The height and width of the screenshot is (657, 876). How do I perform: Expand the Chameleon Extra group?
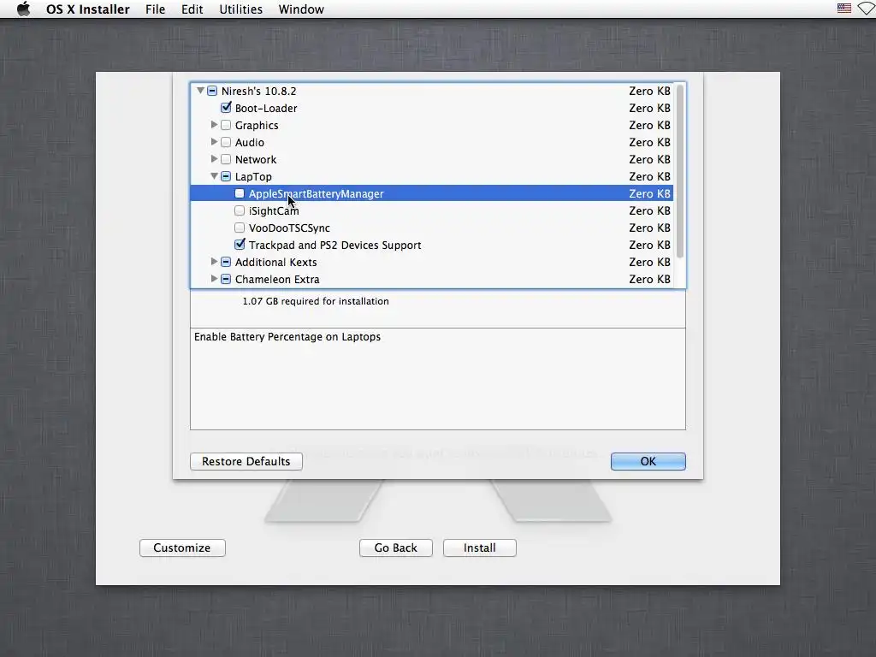pos(214,279)
